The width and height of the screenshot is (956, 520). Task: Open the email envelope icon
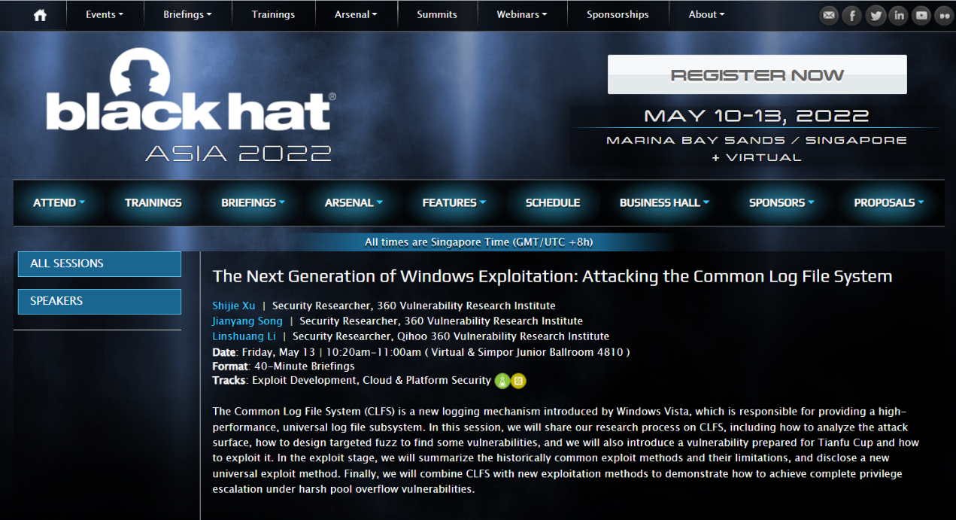tap(829, 15)
